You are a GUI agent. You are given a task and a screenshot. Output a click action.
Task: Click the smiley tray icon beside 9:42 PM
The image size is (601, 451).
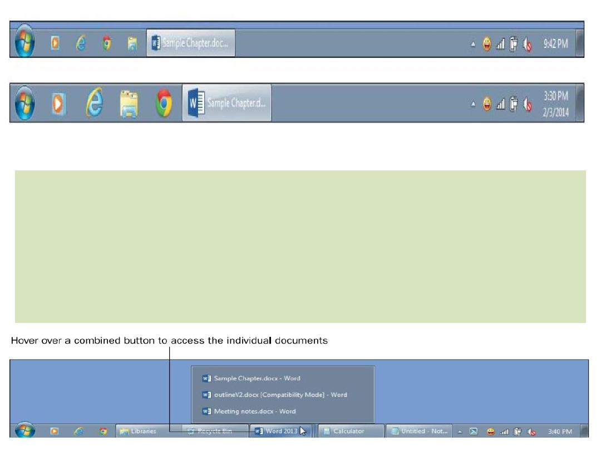pyautogui.click(x=487, y=44)
